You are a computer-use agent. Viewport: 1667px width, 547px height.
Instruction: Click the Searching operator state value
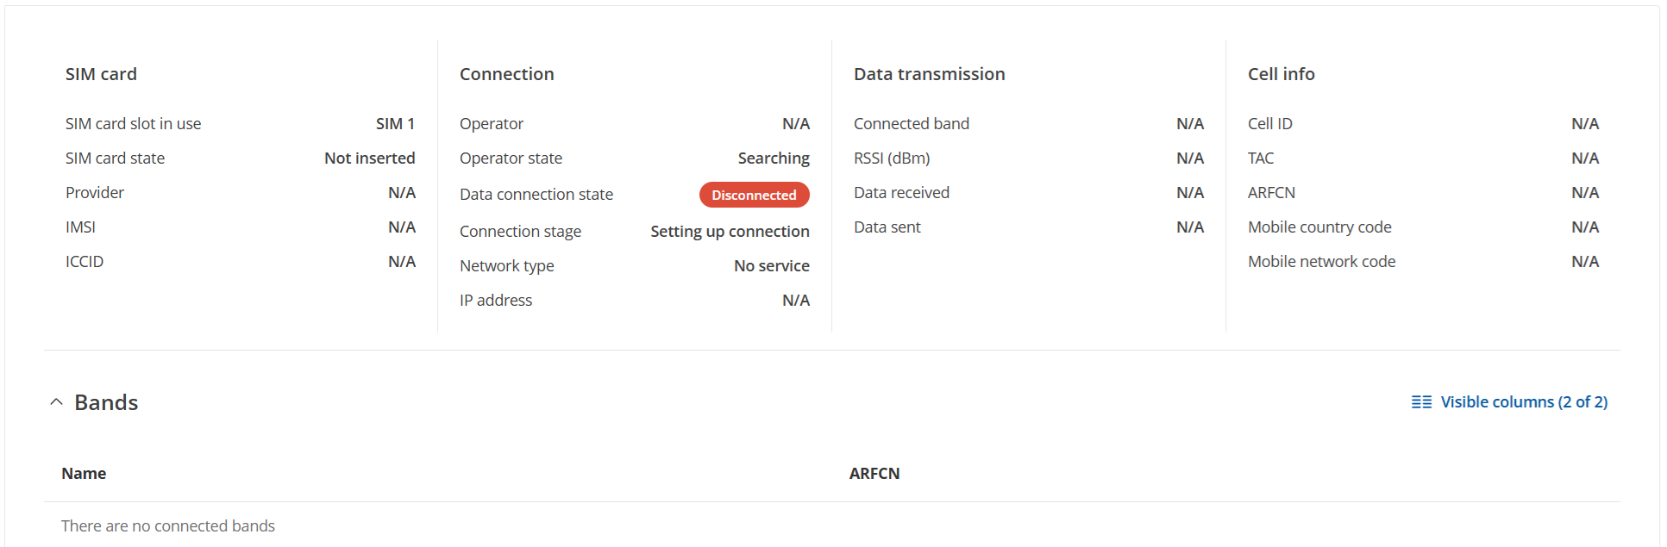[774, 159]
